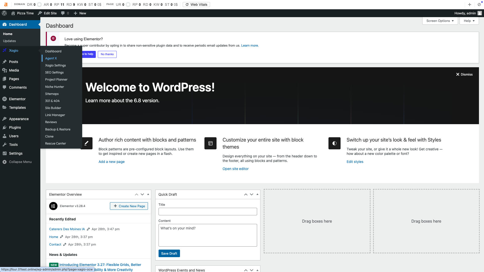Click the pencil icon beside Caterers Des Moines IA
Viewport: 484px width, 272px height.
coord(88,229)
